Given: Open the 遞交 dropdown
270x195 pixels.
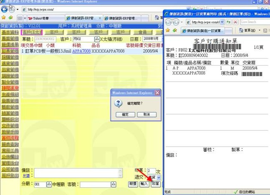Looking at the screenshot, I should pyautogui.click(x=159, y=177).
